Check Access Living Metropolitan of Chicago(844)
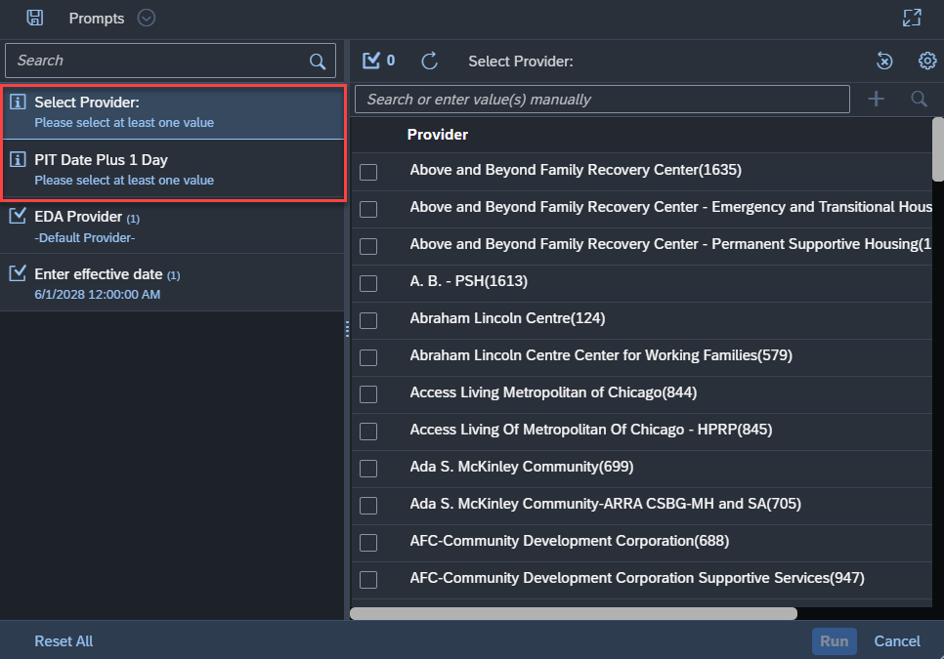The height and width of the screenshot is (659, 944). point(368,394)
